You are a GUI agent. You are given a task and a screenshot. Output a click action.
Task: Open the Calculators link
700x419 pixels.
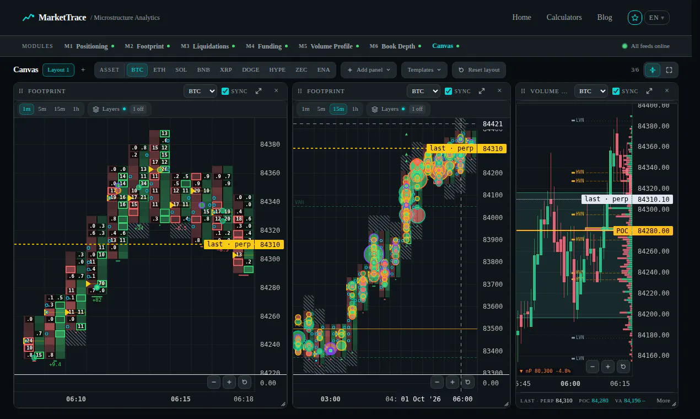(x=564, y=18)
